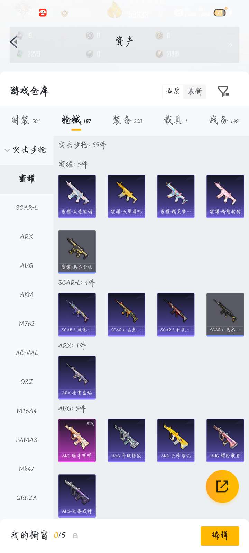Tap the yellow 编辑 button

pyautogui.click(x=220, y=536)
